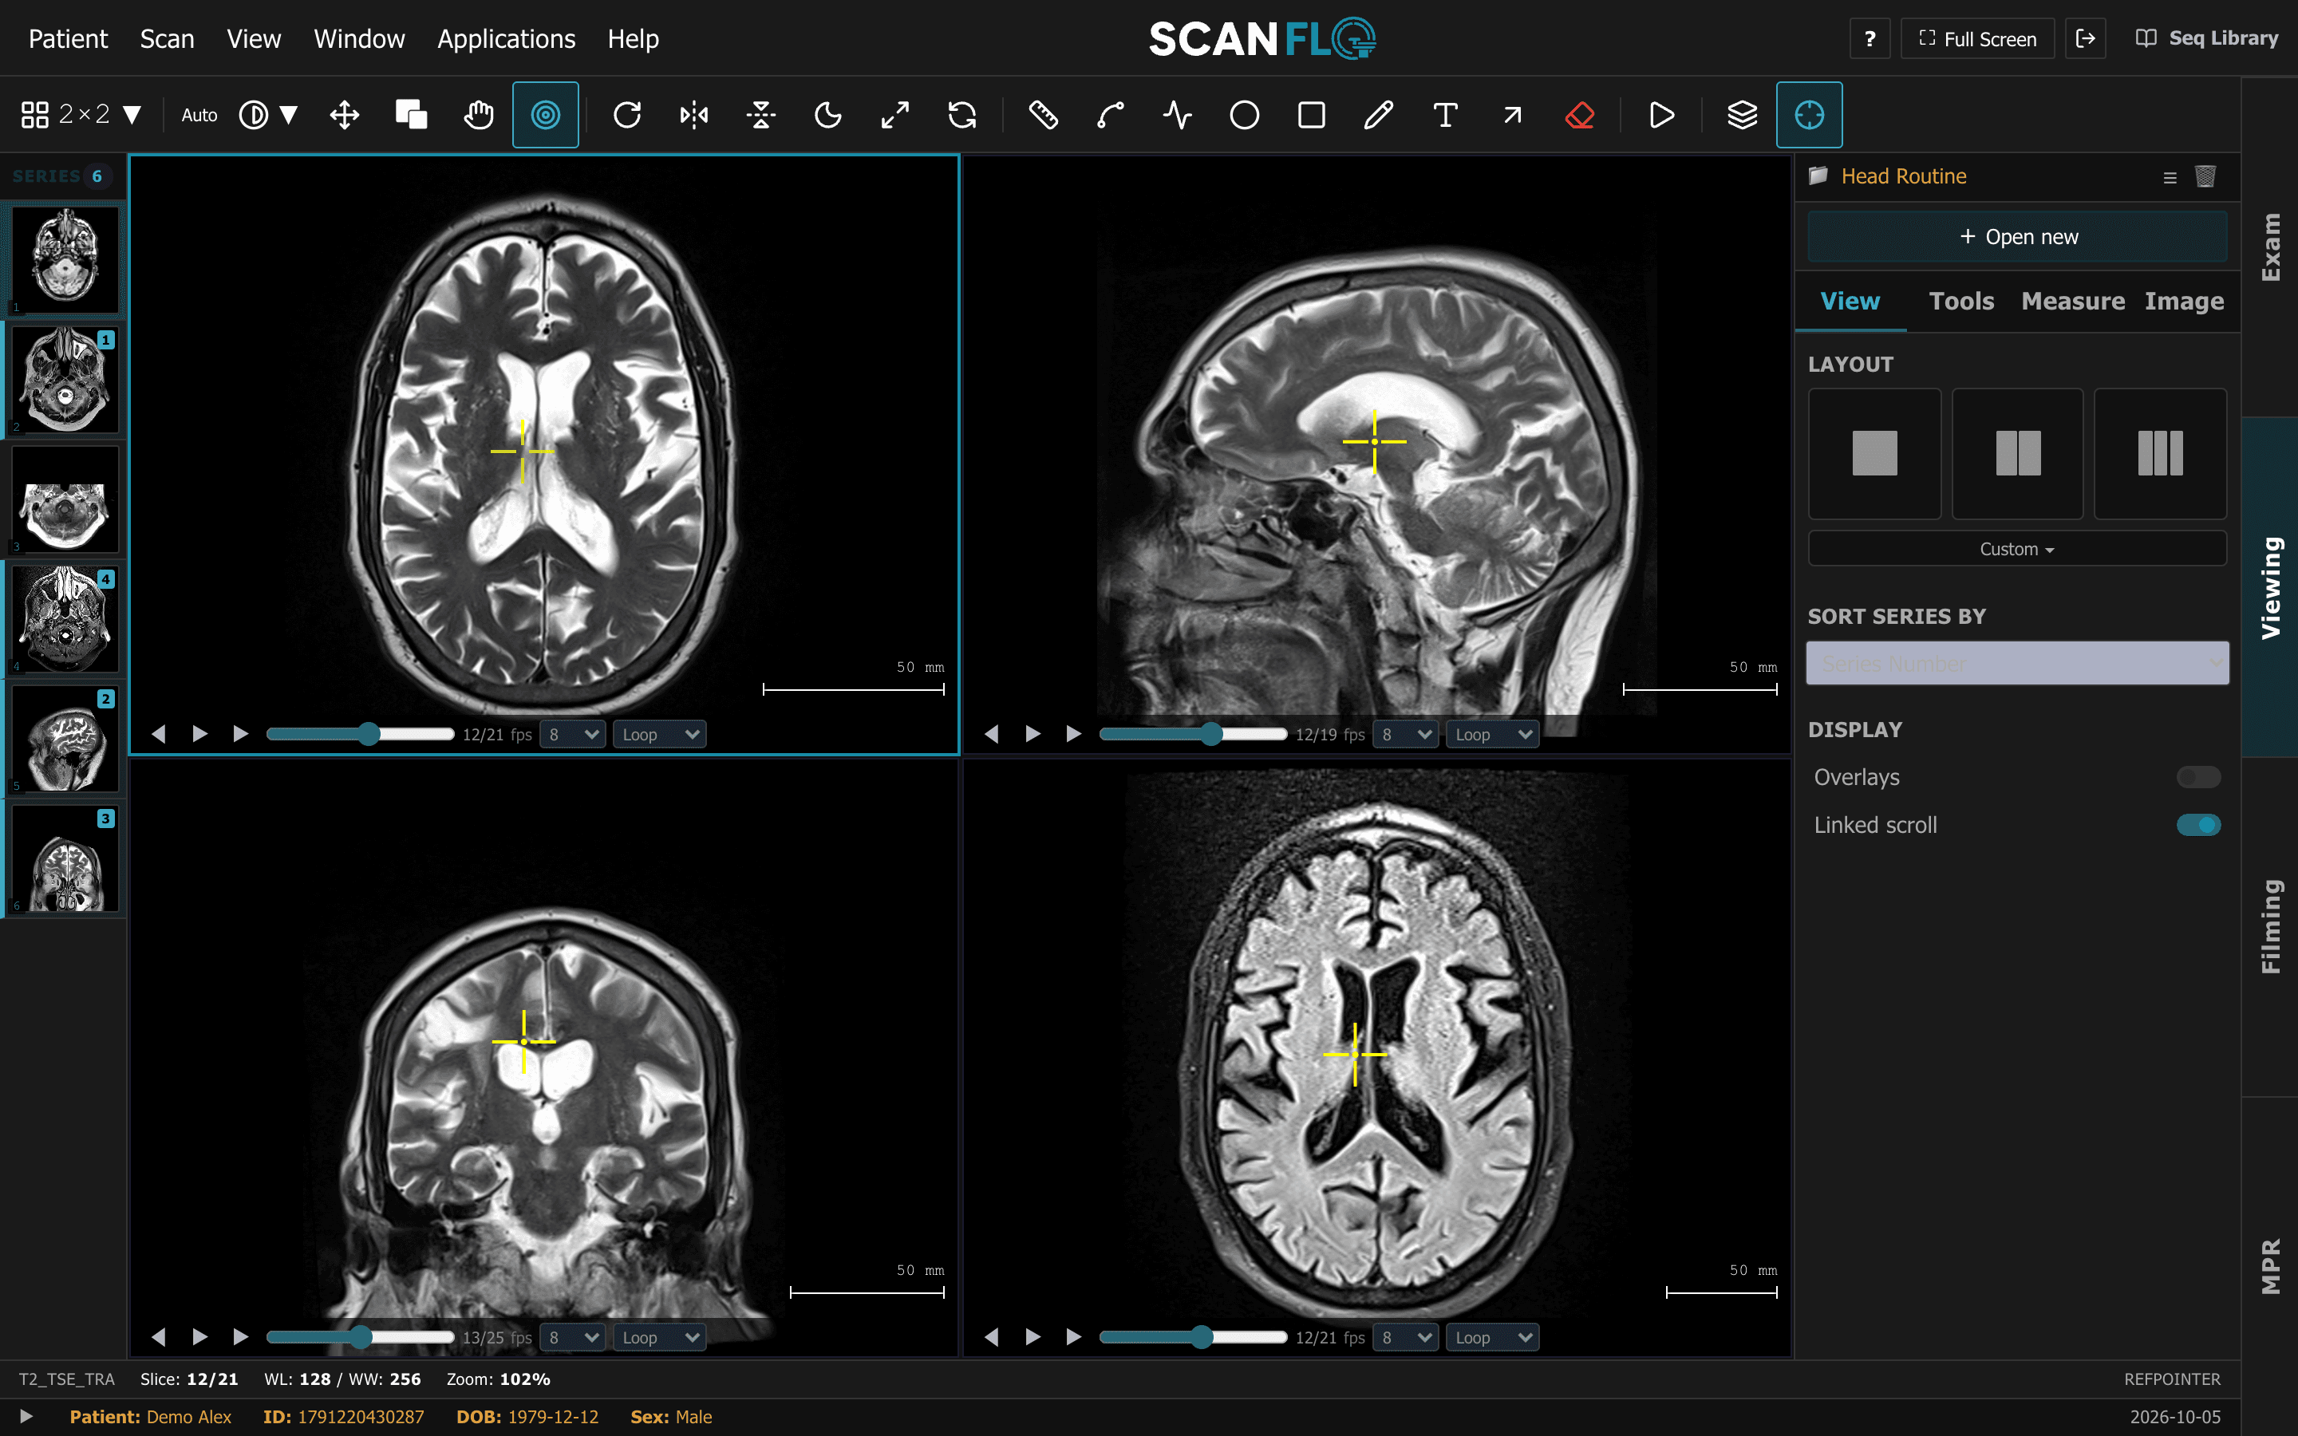Click the help question mark button

(x=1870, y=39)
